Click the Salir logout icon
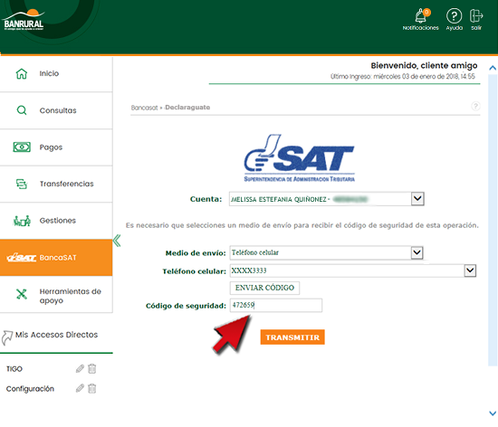 click(x=476, y=15)
